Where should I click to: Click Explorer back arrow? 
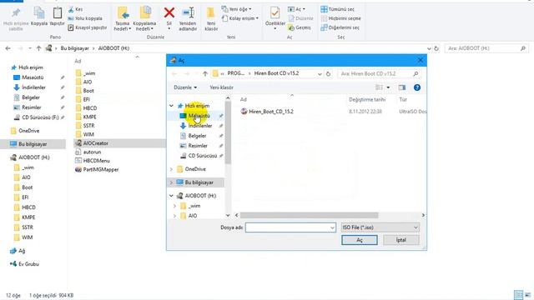(x=8, y=48)
